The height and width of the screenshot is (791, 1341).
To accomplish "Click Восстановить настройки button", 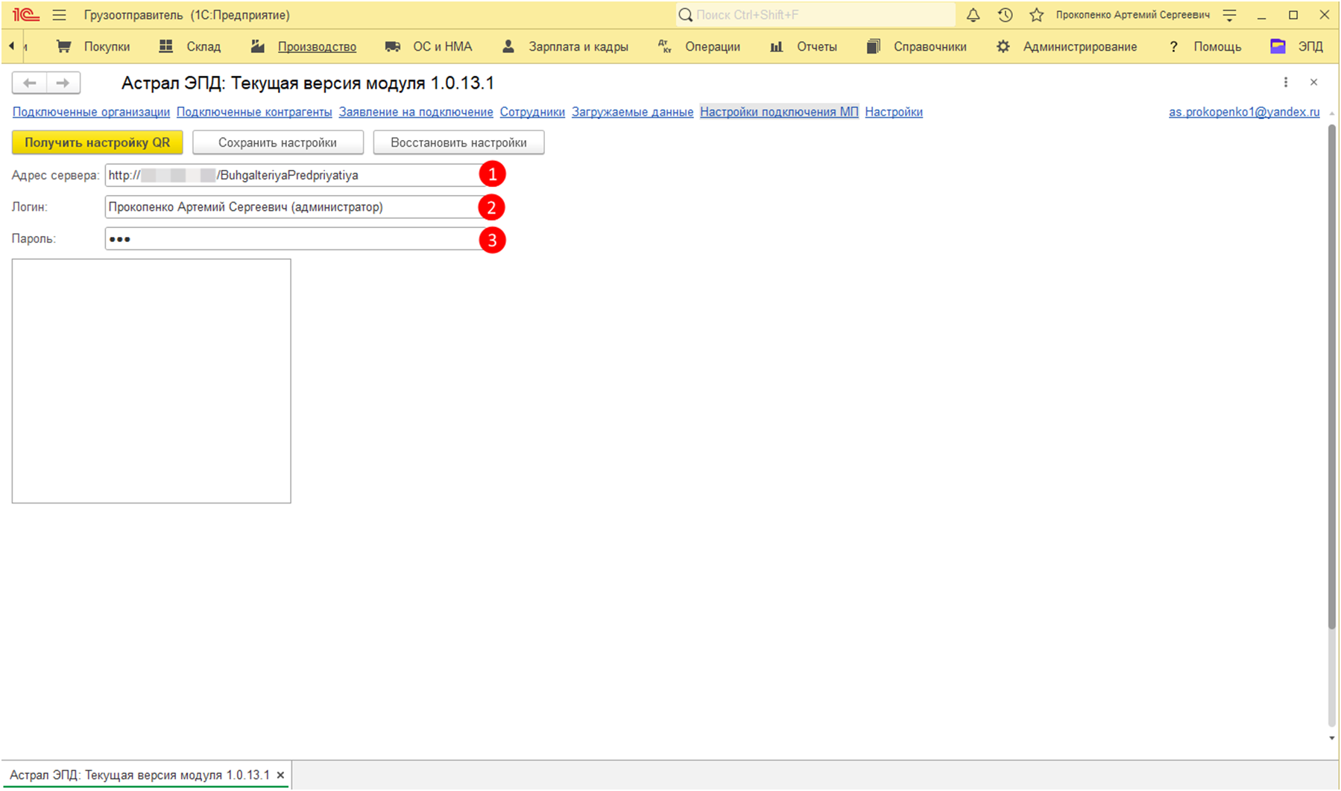I will [x=458, y=142].
